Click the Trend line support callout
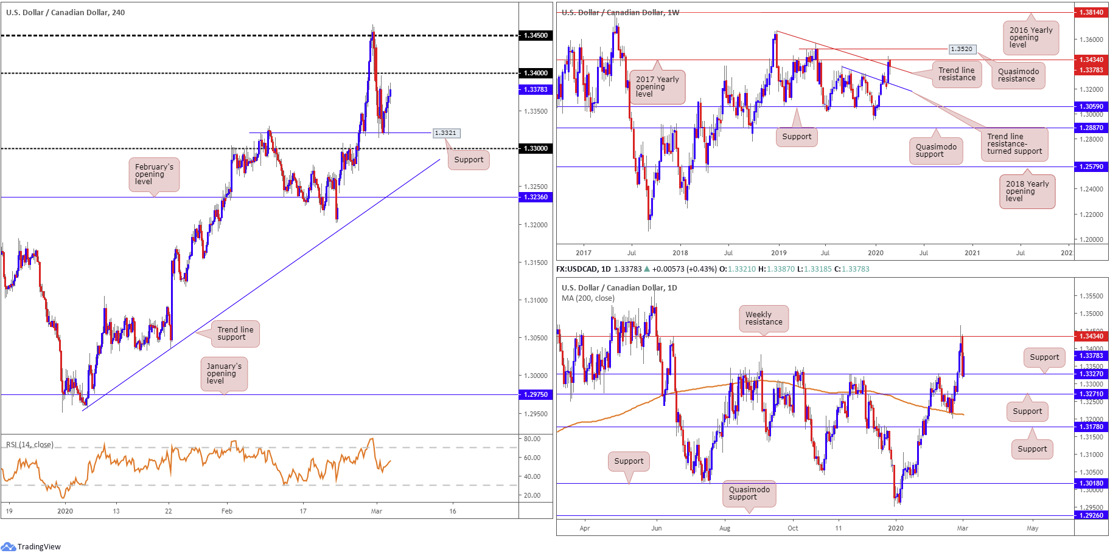 [236, 334]
